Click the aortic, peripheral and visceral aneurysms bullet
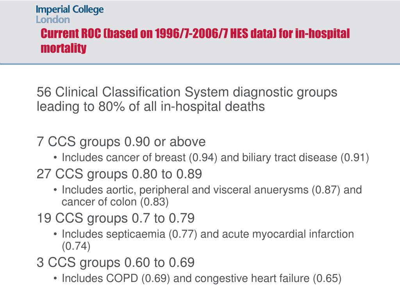 212,190
